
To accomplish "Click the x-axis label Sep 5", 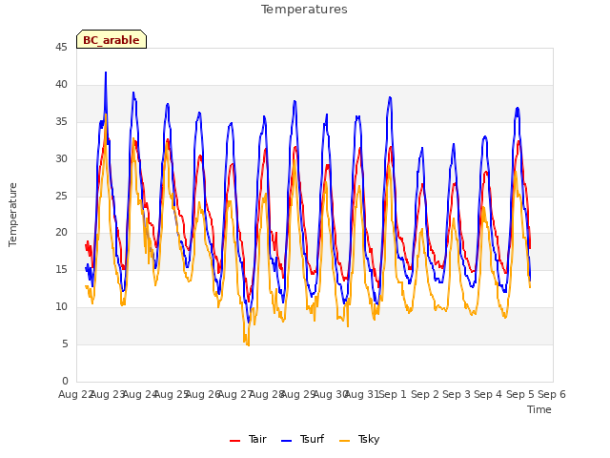I will coord(520,394).
